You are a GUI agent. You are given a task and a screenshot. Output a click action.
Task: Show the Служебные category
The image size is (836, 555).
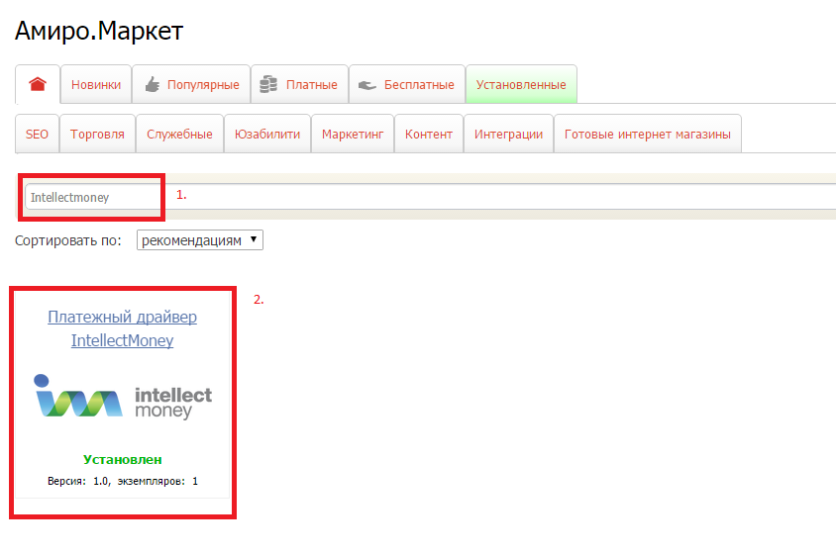pyautogui.click(x=179, y=135)
